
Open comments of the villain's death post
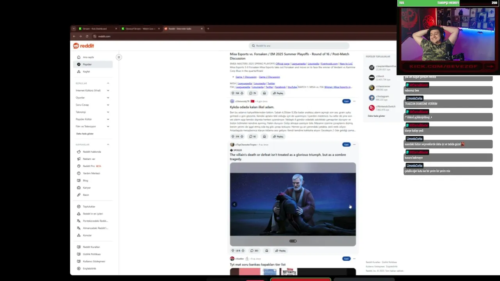(x=254, y=251)
